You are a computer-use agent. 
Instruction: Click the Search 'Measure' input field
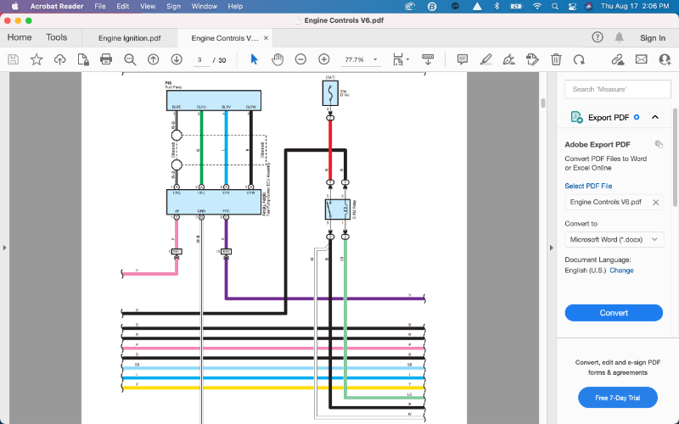click(x=618, y=89)
